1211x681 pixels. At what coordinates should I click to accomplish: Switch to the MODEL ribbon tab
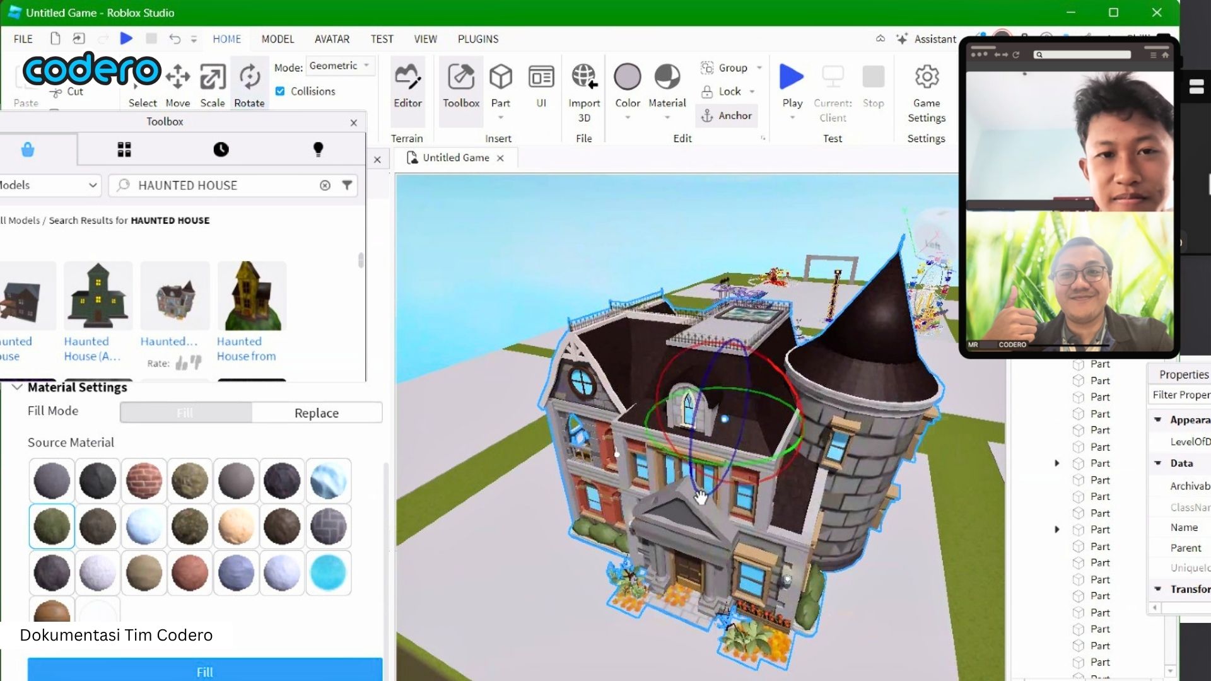click(278, 39)
